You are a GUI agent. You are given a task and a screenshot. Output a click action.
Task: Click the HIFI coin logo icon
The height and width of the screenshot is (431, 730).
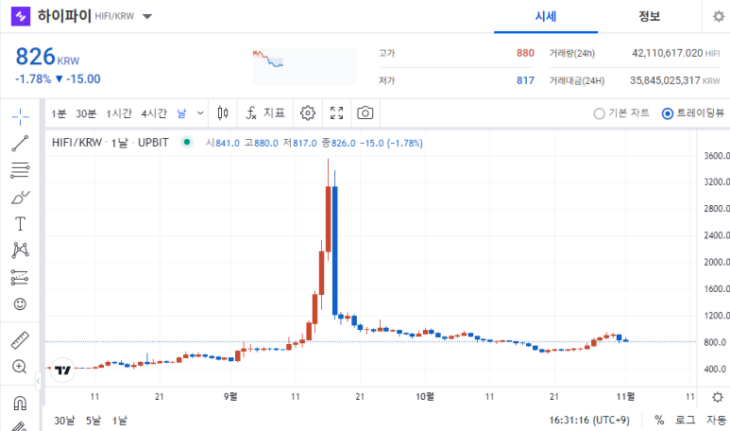(21, 16)
